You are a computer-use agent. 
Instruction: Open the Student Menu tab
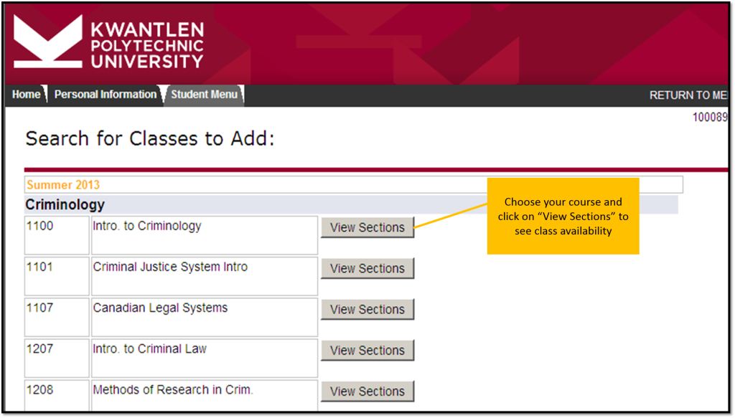(204, 95)
